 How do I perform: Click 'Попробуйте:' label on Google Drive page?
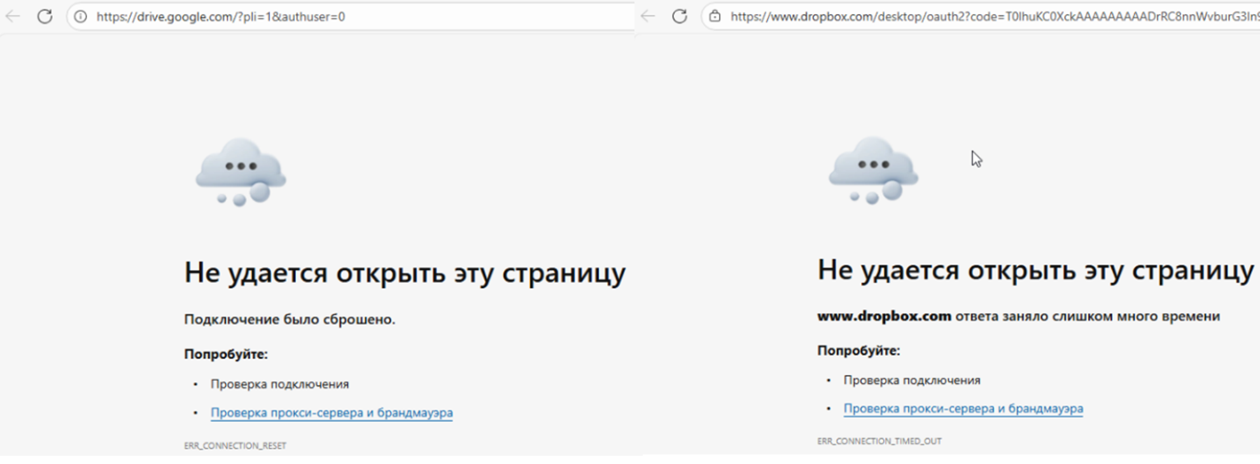[x=226, y=354]
